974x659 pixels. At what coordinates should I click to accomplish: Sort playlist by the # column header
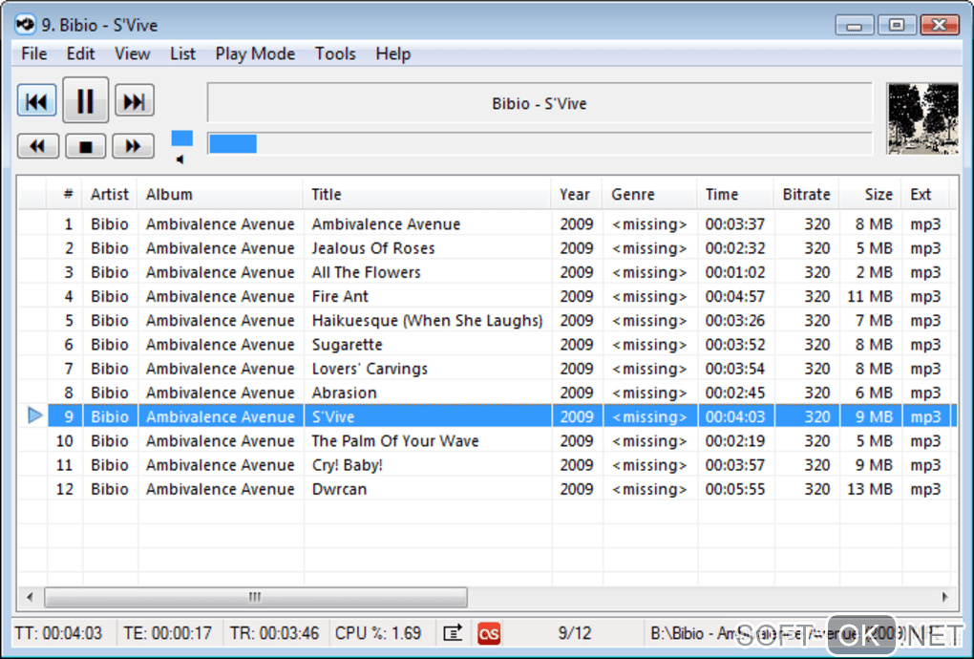pyautogui.click(x=65, y=195)
